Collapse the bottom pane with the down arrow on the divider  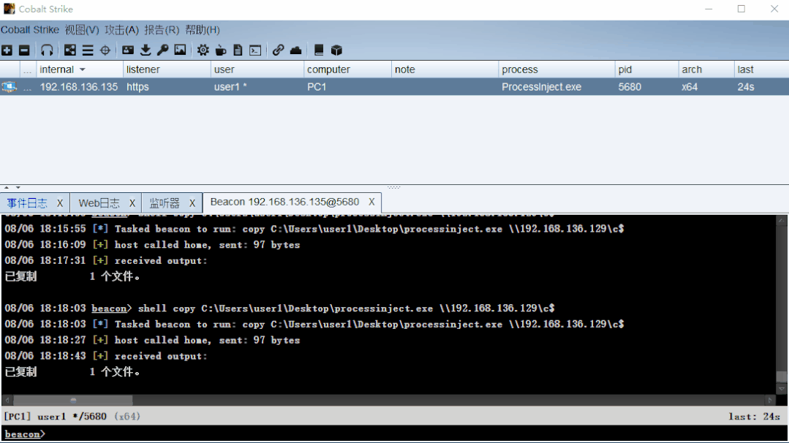click(x=18, y=188)
